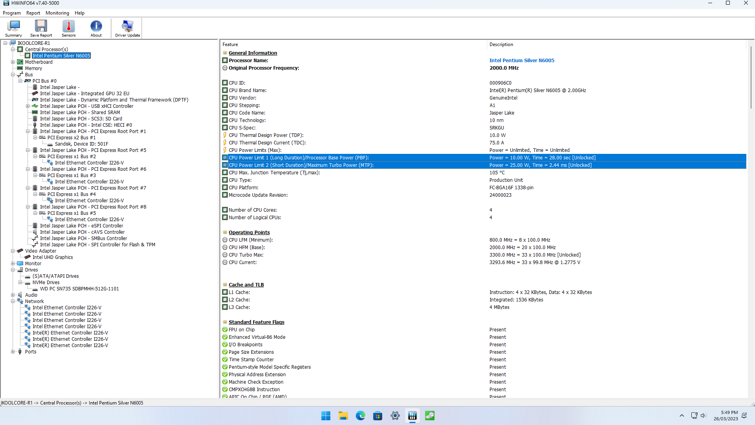The width and height of the screenshot is (755, 425).
Task: Select CPU Power Limit 1 row
Action: (x=484, y=158)
